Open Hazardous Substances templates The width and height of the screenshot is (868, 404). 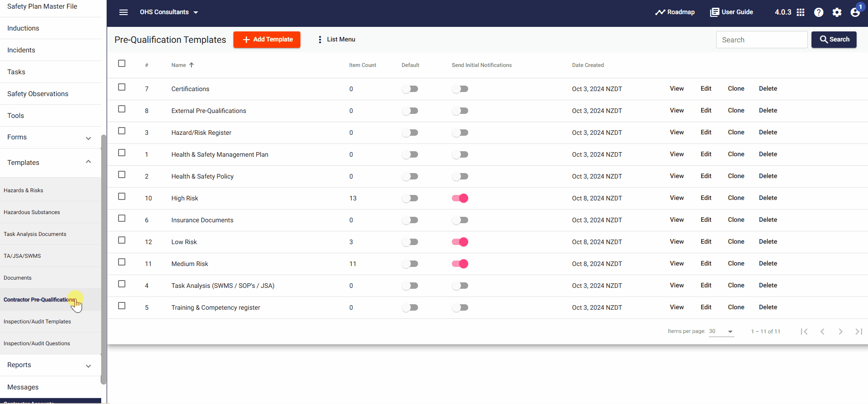click(50, 212)
